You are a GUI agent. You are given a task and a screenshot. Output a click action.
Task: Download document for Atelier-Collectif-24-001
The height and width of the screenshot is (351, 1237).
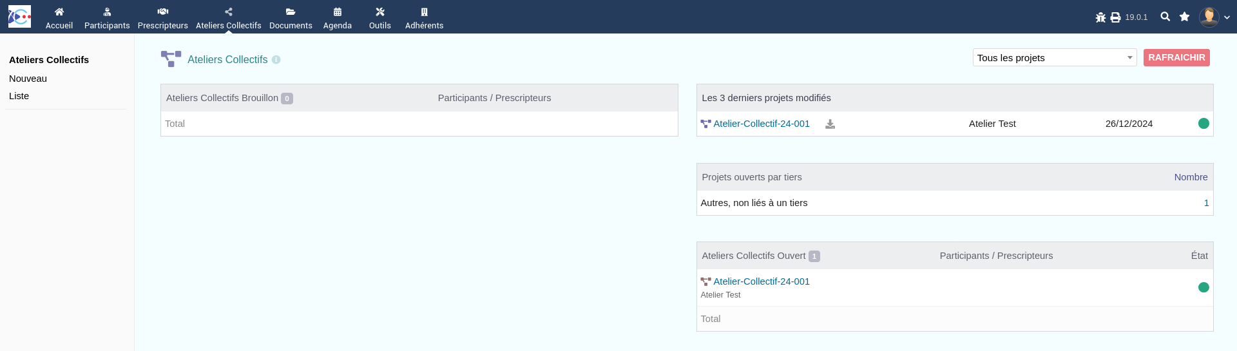830,124
